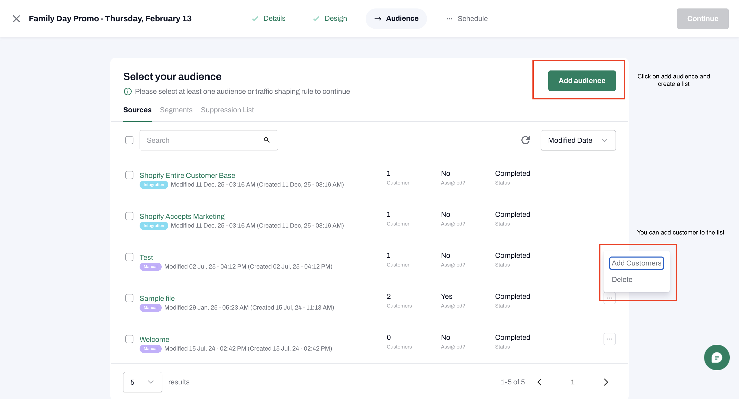
Task: Switch to the Segments tab
Action: (x=176, y=110)
